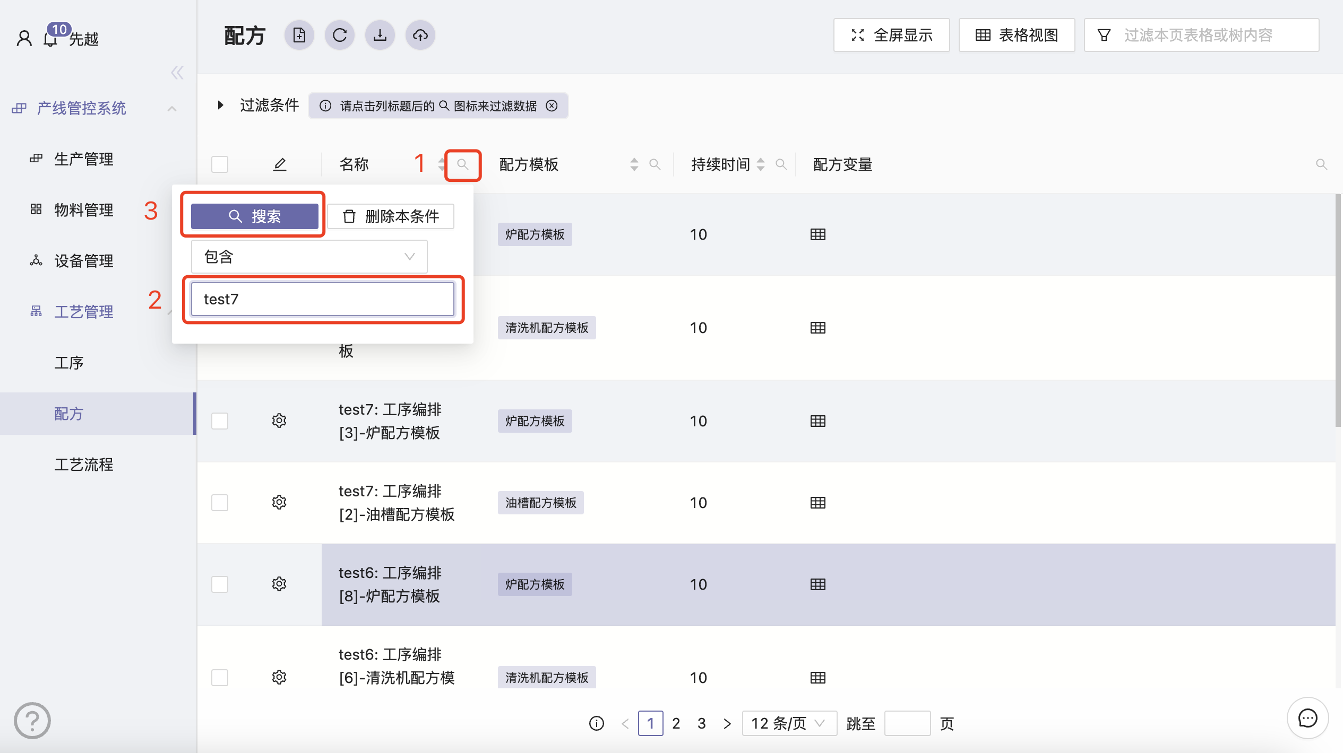Open the 包含 condition dropdown
The height and width of the screenshot is (753, 1343).
[x=309, y=257]
